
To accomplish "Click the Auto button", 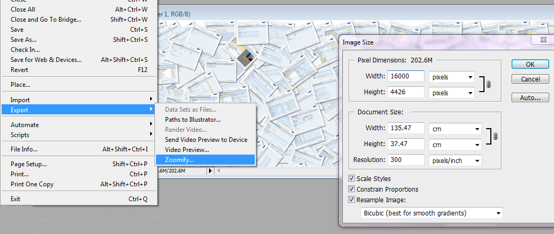I will [530, 98].
